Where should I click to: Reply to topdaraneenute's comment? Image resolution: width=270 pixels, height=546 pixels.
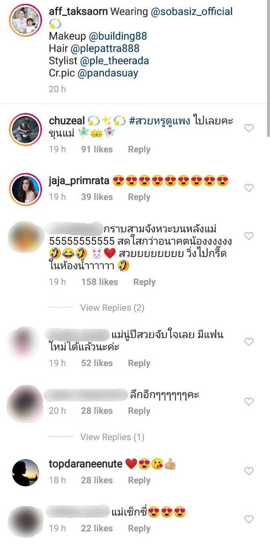(x=139, y=480)
